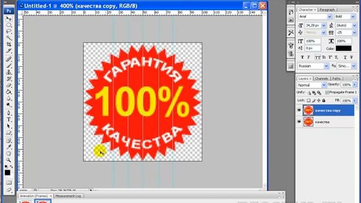Select the Eyedropper tool
This screenshot has width=361, height=203.
(x=9, y=147)
